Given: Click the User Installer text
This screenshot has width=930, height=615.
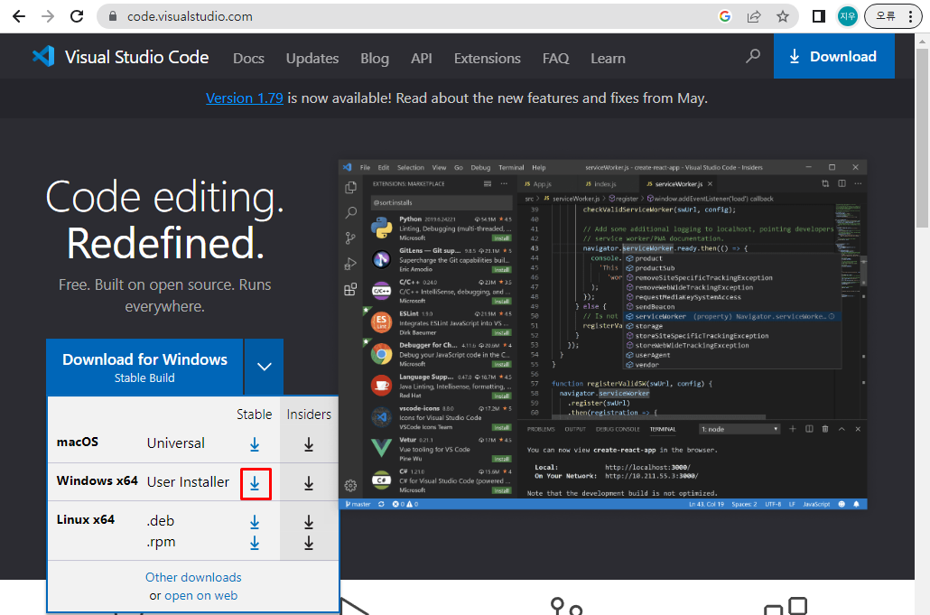Looking at the screenshot, I should 188,481.
